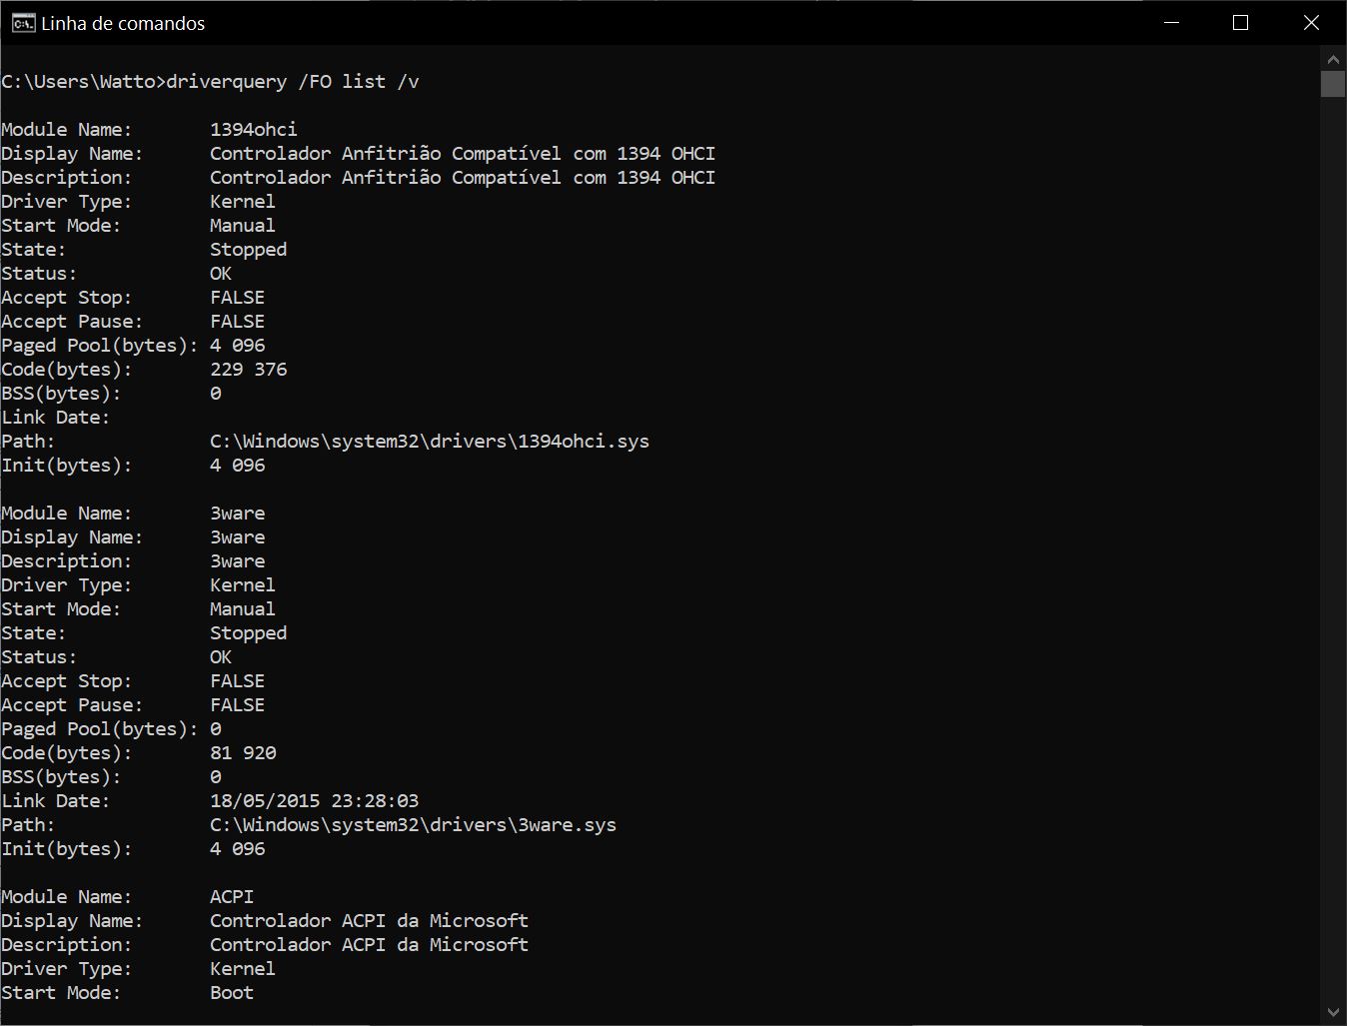Screen dimensions: 1347x1026
Task: Click the 229 376 code bytes value
Action: point(248,370)
